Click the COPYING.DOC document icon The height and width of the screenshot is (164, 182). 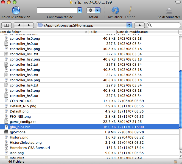(x=6, y=101)
